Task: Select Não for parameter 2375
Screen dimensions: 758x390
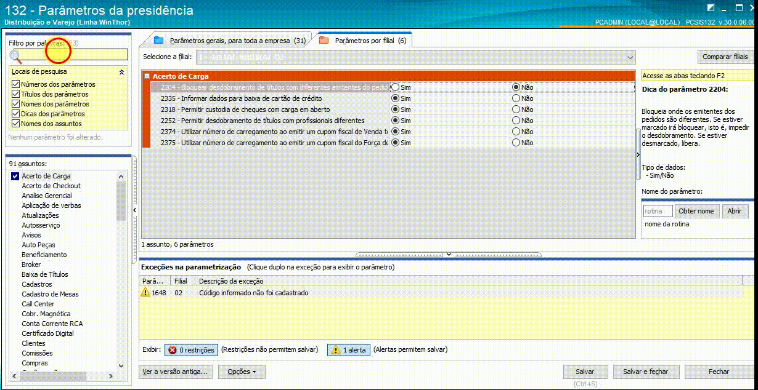Action: 516,143
